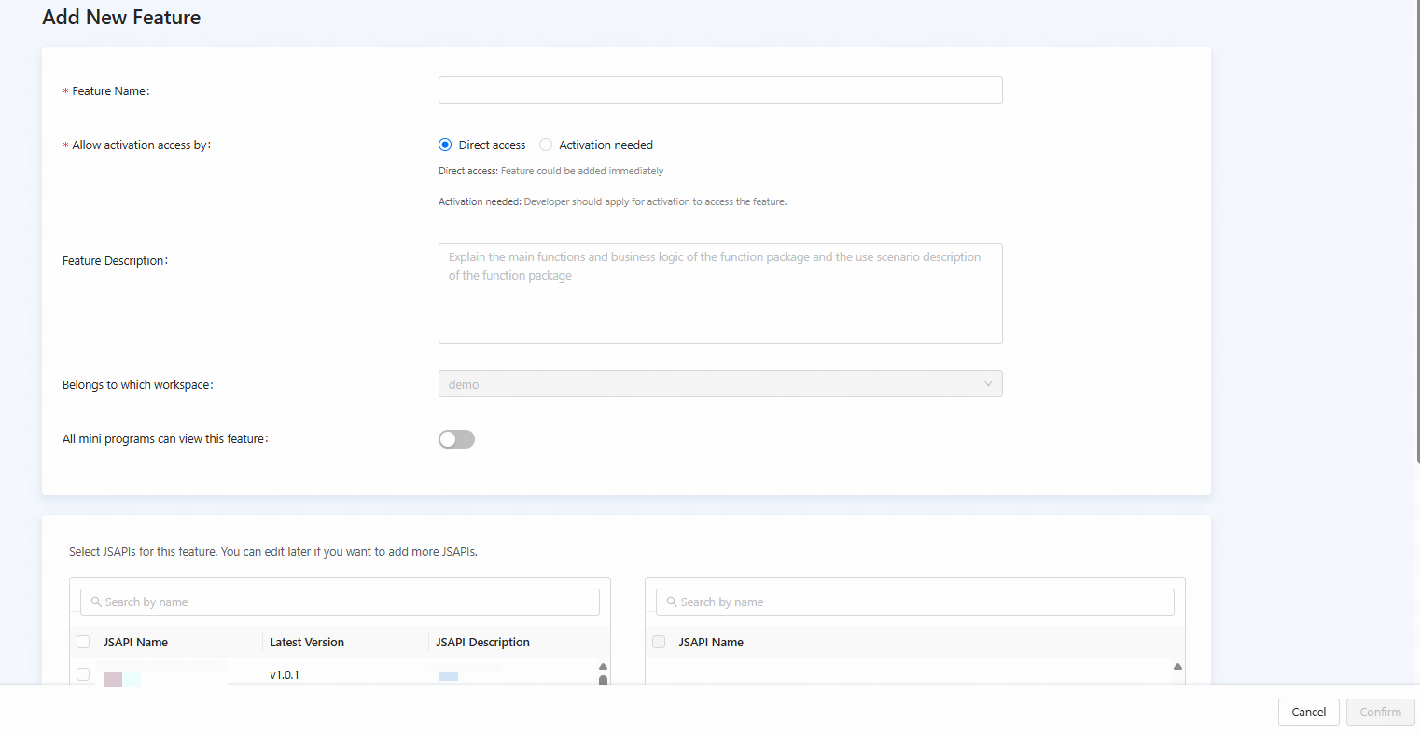This screenshot has height=734, width=1420.
Task: Focus the Feature Name input field
Action: (x=720, y=90)
